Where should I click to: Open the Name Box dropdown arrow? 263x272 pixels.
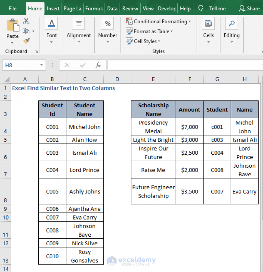tap(41, 65)
